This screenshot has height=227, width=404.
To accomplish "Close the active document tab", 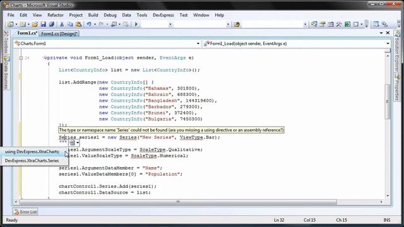I will point(388,33).
